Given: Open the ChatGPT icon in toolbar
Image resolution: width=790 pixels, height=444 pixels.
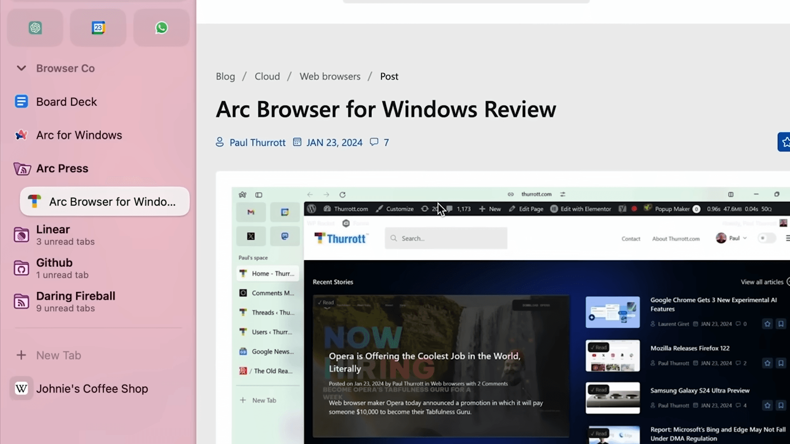Looking at the screenshot, I should pos(35,28).
